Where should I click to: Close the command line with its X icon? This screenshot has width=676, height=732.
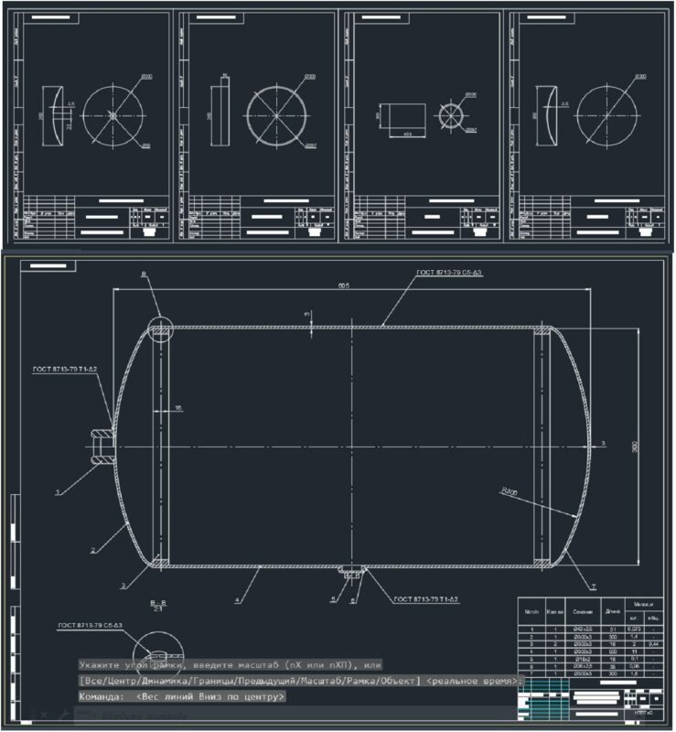point(44,715)
